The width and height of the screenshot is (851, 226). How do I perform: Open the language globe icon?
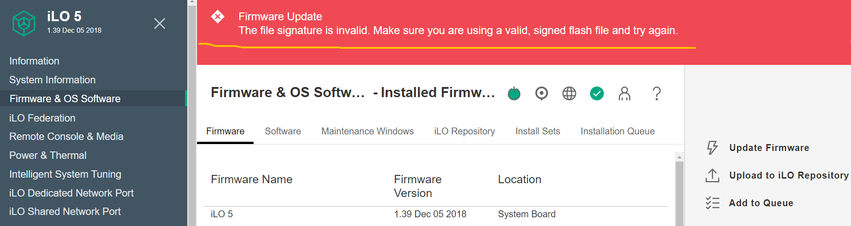[x=569, y=94]
